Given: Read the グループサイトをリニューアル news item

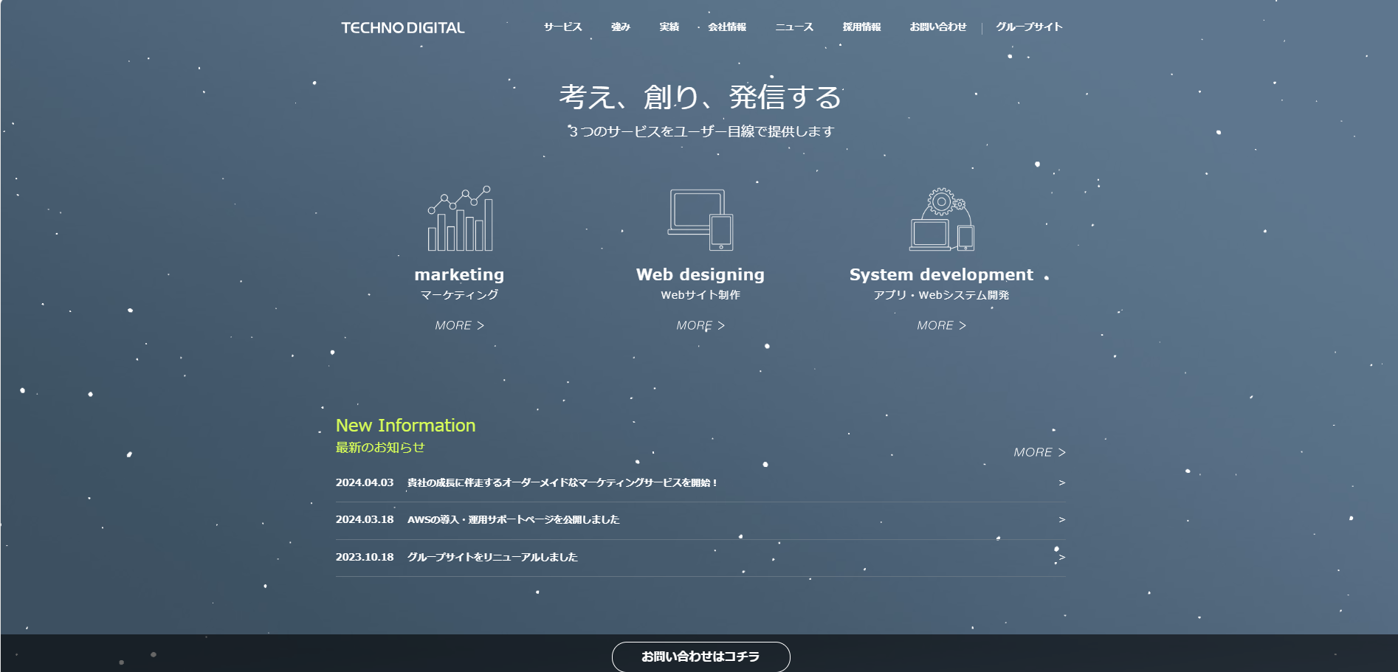Looking at the screenshot, I should tap(492, 558).
